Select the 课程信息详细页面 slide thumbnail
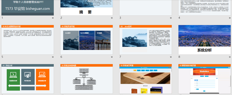The width and height of the screenshot is (232, 95). click(x=205, y=79)
